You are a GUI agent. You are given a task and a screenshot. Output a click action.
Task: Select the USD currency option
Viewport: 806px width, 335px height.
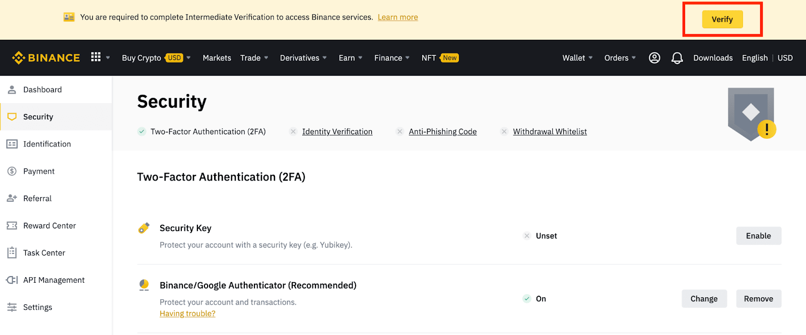tap(785, 58)
